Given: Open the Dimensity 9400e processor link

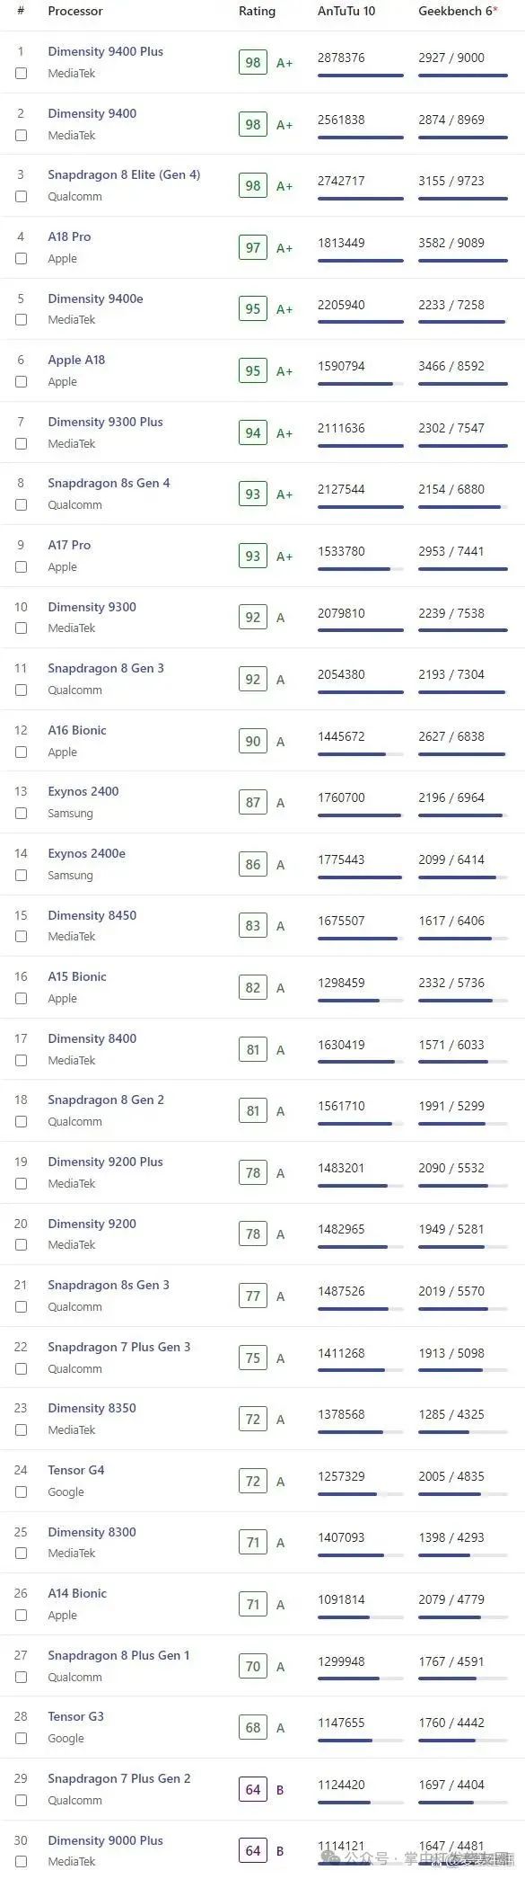Looking at the screenshot, I should click(x=95, y=298).
